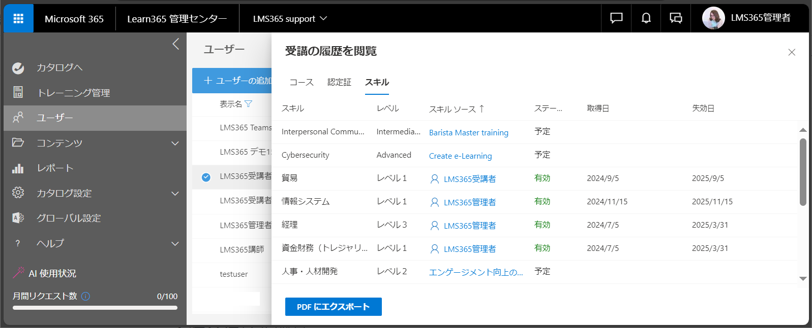Screen dimensions: 812x328
Task: Open LMS365管理者 profile avatar
Action: (713, 18)
